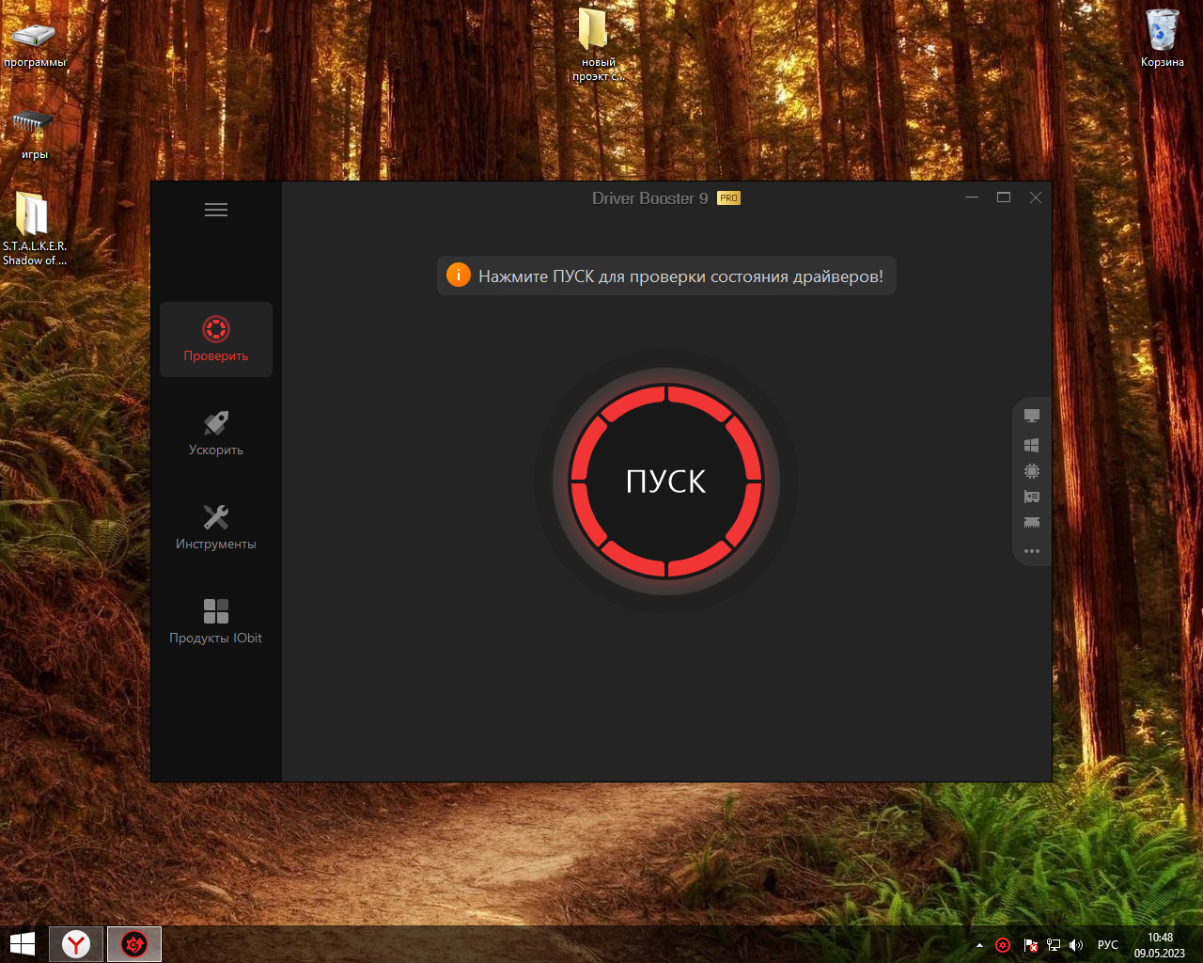Select the Проверить scan tab
Image resolution: width=1203 pixels, height=963 pixels.
[216, 339]
